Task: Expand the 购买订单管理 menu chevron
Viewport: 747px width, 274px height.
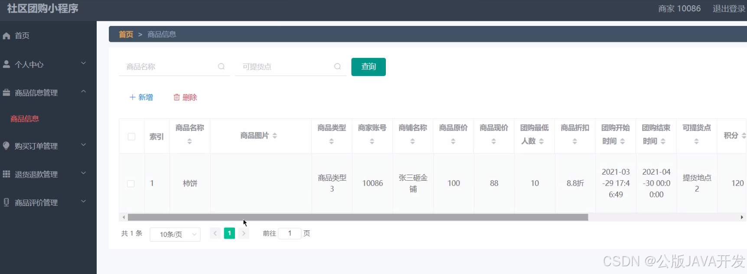Action: (83, 145)
